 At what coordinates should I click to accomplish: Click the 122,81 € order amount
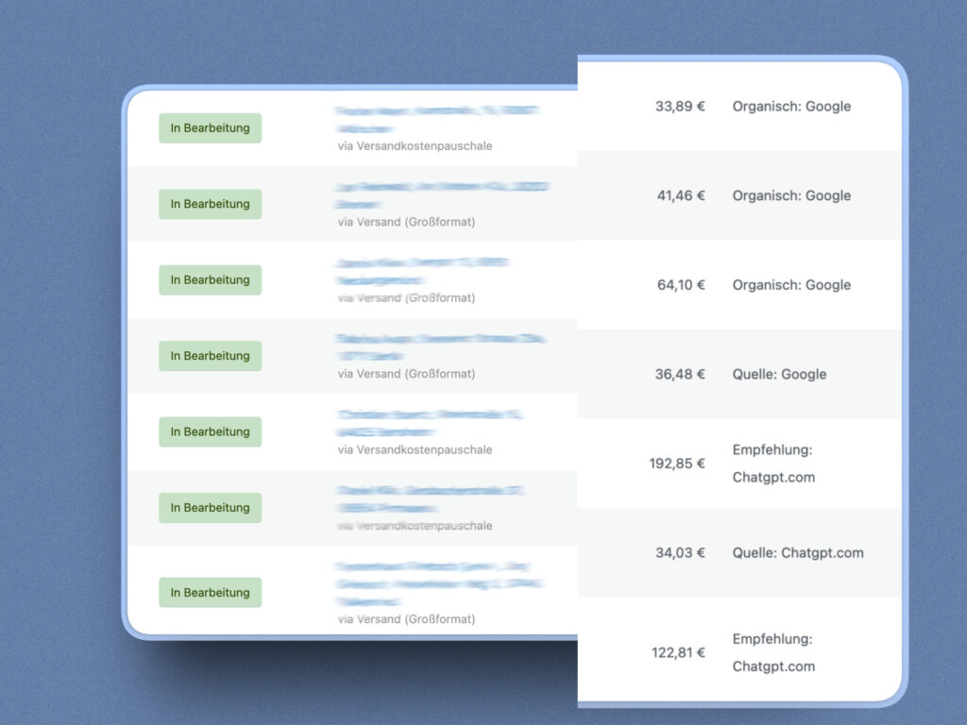click(x=678, y=652)
